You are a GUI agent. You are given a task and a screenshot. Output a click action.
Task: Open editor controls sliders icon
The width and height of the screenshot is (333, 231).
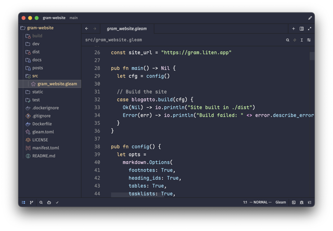point(309,40)
